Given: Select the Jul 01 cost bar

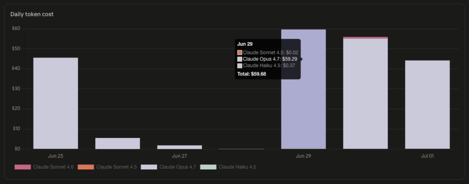Looking at the screenshot, I should tap(427, 105).
